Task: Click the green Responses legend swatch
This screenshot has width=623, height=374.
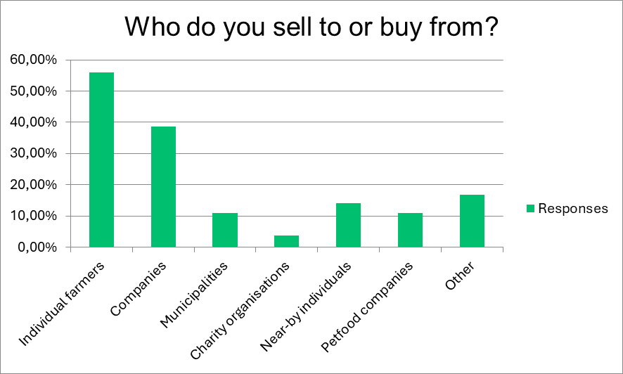Action: click(531, 208)
